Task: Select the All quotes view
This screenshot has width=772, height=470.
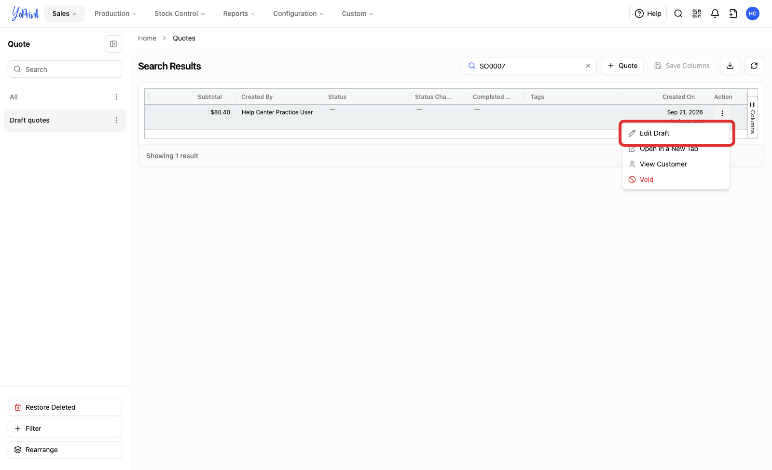Action: click(65, 97)
